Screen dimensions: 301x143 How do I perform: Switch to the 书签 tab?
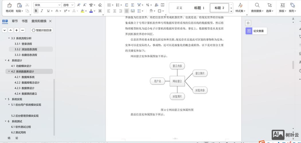pos(25,21)
